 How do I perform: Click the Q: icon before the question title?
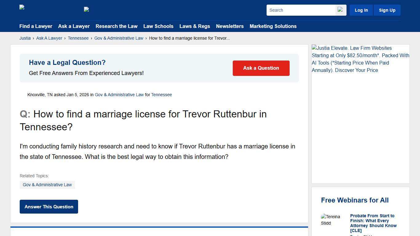coord(25,114)
